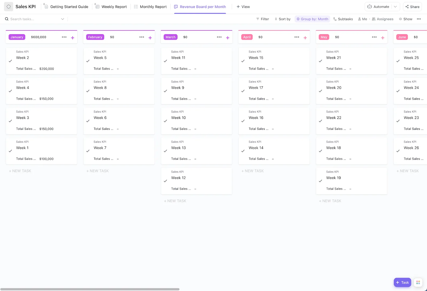The image size is (427, 291).
Task: Open the toolbar more options ellipsis
Action: [x=419, y=19]
